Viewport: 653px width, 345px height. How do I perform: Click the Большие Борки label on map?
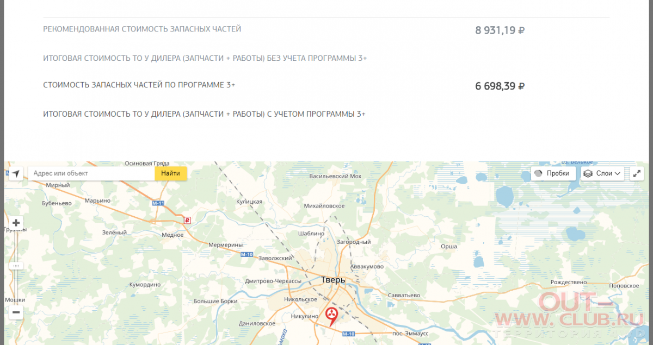(215, 300)
